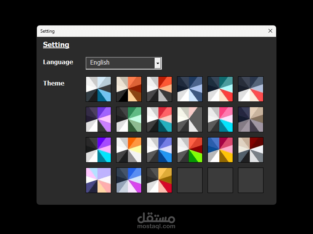Select the blue, crimson-pink and gold theme
The width and height of the screenshot is (313, 234).
click(220, 150)
